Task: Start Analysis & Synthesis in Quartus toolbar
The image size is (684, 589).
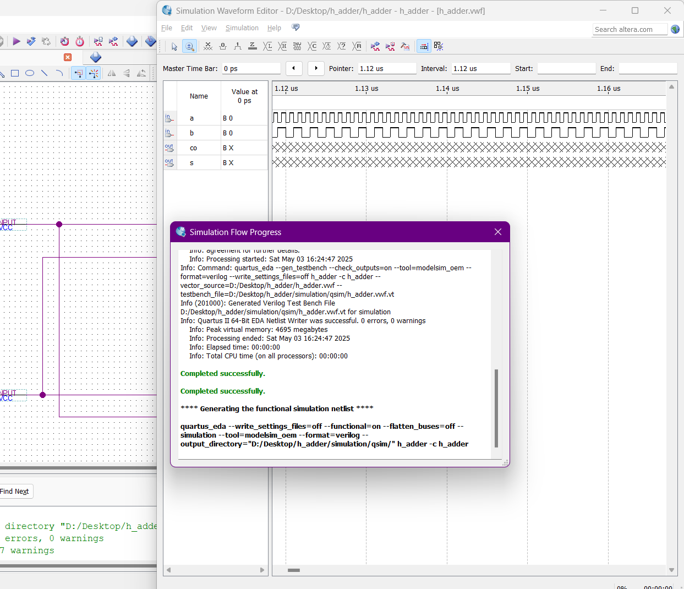Action: [31, 41]
